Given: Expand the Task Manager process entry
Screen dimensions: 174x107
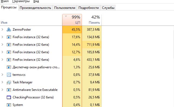Looking at the screenshot, I should coord(2,82).
